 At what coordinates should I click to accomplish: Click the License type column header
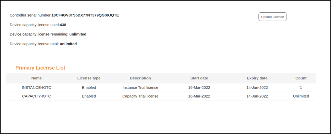pyautogui.click(x=89, y=78)
